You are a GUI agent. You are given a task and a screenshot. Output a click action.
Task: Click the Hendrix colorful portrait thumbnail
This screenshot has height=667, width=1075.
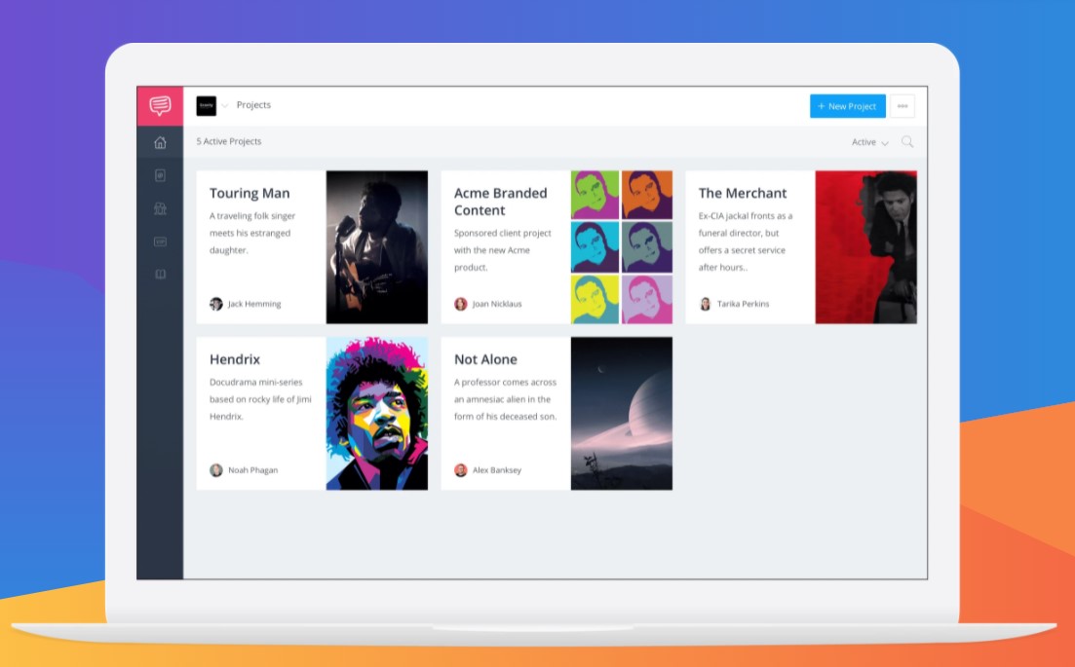click(377, 414)
